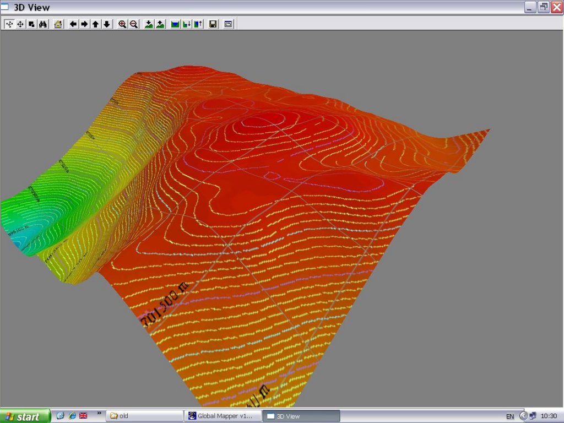This screenshot has width=564, height=423.
Task: Reset view with the home icon
Action: 58,24
